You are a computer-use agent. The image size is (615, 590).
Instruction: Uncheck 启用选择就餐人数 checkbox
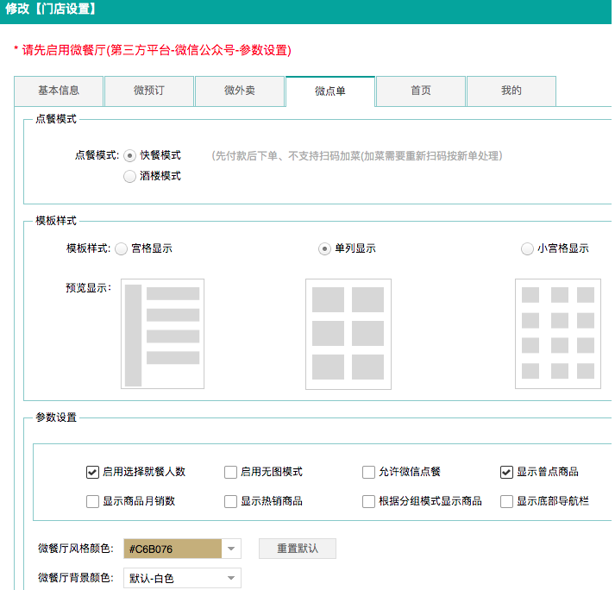[93, 472]
